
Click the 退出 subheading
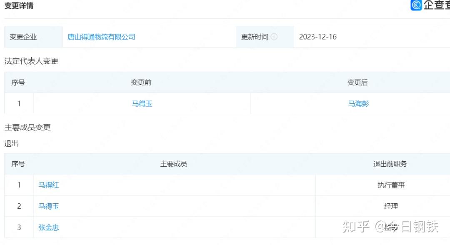pos(11,143)
